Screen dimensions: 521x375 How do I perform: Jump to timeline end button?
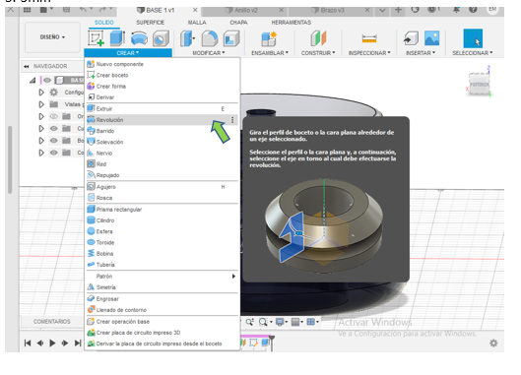78,343
